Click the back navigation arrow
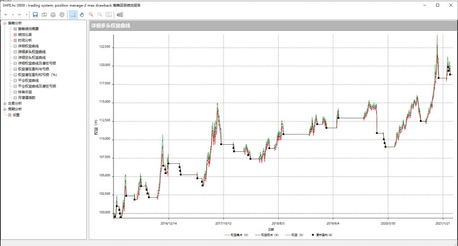 [6, 15]
